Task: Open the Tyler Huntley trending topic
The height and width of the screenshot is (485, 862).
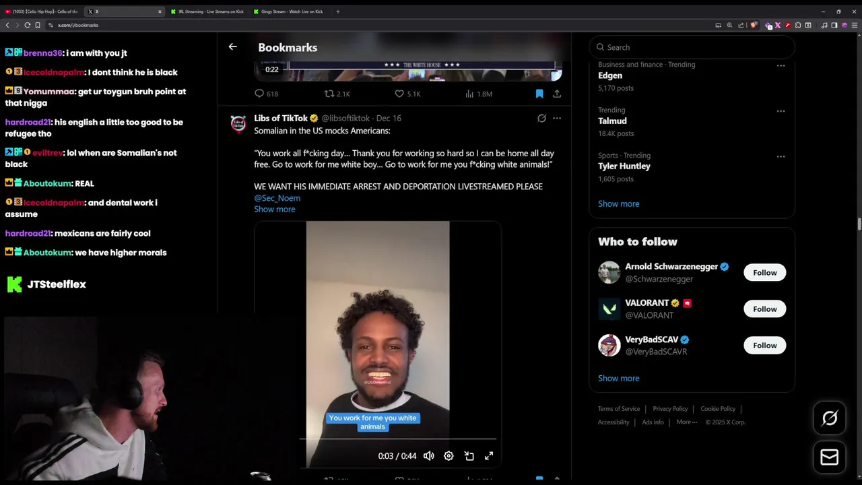Action: tap(624, 166)
